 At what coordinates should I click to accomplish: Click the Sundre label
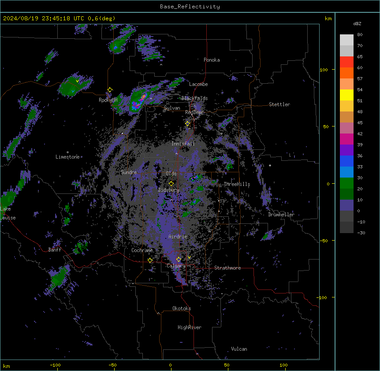point(129,172)
